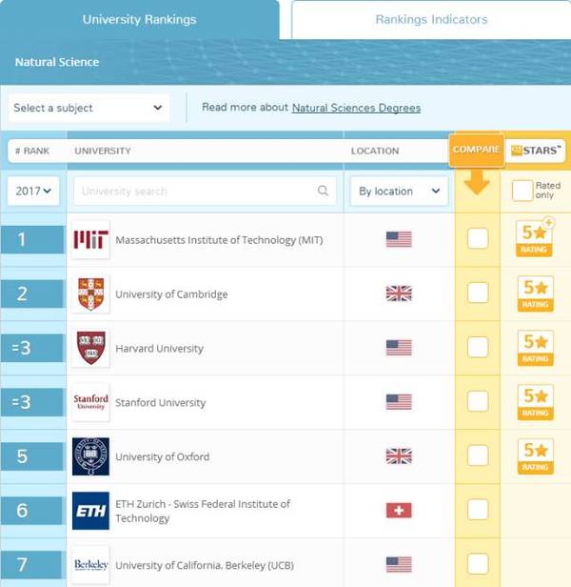Image resolution: width=571 pixels, height=587 pixels.
Task: Open Massachusetts Institute of Technology (MIT) link
Action: point(219,240)
